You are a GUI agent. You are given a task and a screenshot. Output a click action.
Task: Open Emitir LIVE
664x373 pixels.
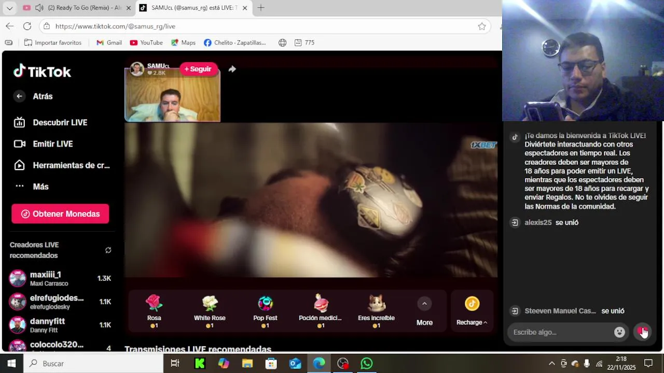(44, 144)
